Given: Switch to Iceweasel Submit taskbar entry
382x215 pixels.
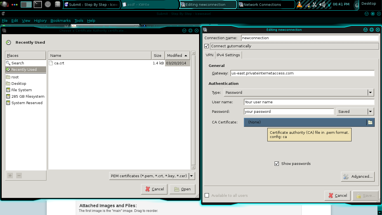Looking at the screenshot, I should [91, 4].
